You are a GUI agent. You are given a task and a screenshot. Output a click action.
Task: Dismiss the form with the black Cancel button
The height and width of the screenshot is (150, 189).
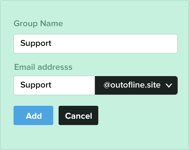pyautogui.click(x=78, y=116)
